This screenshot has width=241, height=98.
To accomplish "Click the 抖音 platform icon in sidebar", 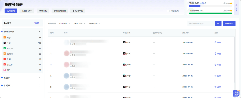I will click(5, 43).
